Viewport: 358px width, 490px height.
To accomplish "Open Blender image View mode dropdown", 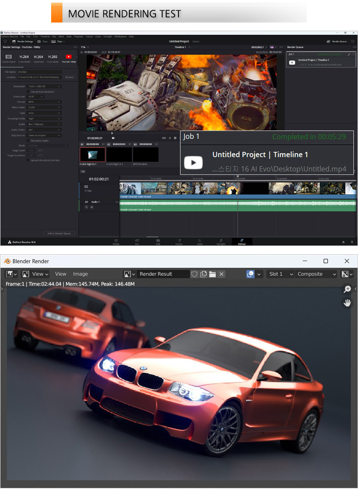I will (35, 274).
